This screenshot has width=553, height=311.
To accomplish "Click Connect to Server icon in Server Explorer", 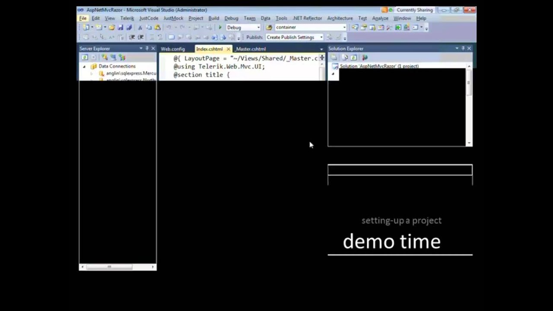I will pyautogui.click(x=113, y=57).
